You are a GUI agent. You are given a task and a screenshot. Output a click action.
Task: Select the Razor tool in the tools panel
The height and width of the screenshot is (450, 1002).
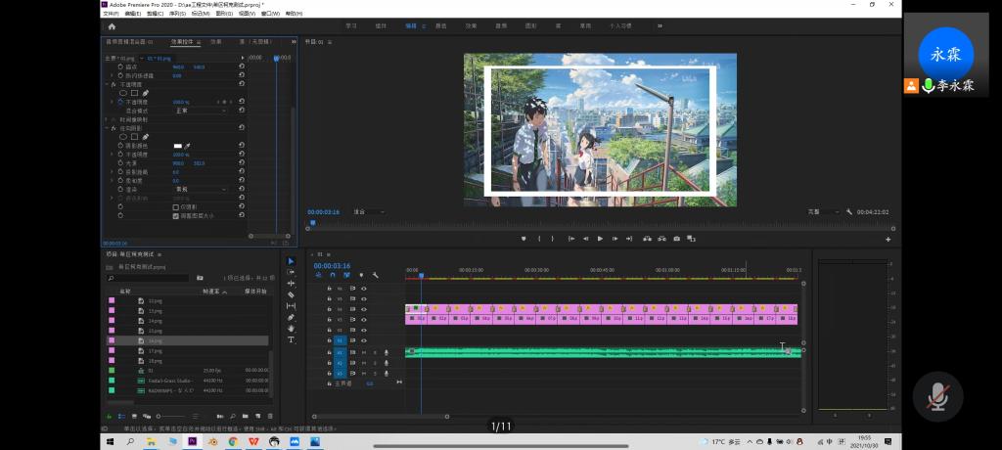point(291,294)
